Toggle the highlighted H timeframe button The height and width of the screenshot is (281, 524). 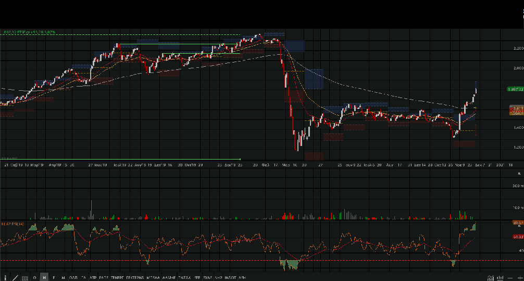click(x=44, y=277)
